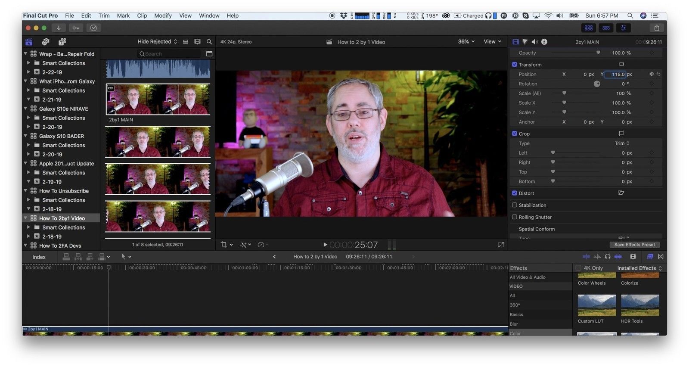This screenshot has height=367, width=689.
Task: Open the Info inspector icon
Action: [544, 42]
